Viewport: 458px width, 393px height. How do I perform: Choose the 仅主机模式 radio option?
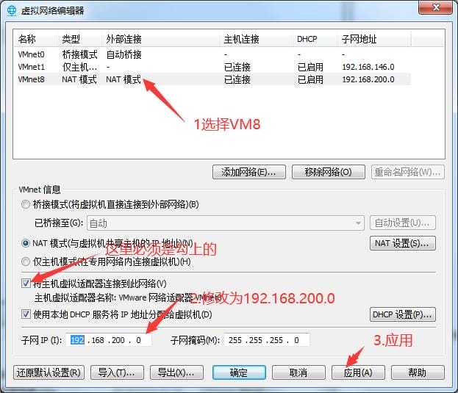(26, 262)
